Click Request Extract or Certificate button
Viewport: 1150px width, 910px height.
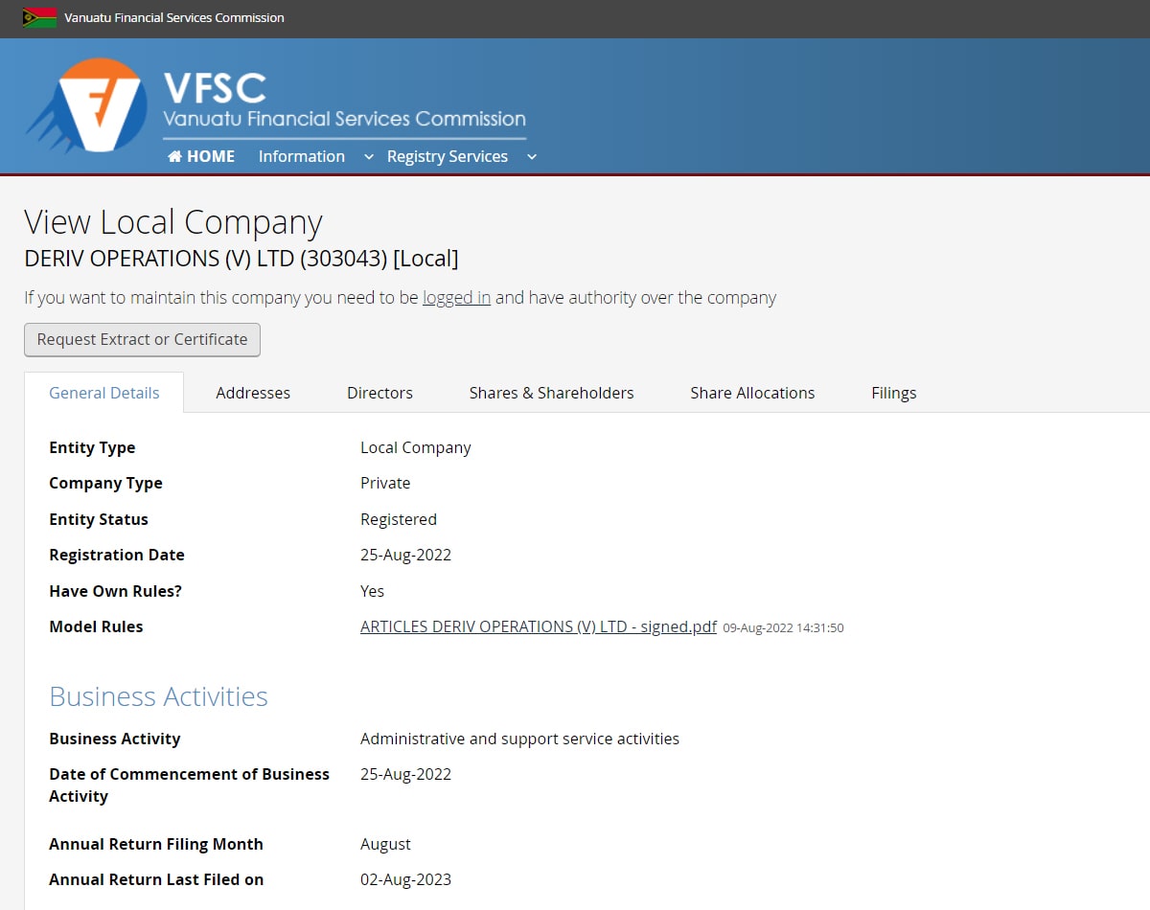coord(142,339)
